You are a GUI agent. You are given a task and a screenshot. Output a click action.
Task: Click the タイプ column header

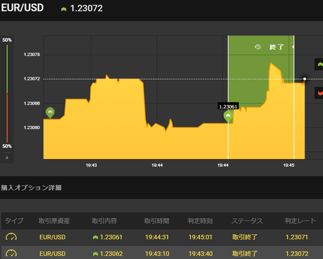(x=14, y=221)
